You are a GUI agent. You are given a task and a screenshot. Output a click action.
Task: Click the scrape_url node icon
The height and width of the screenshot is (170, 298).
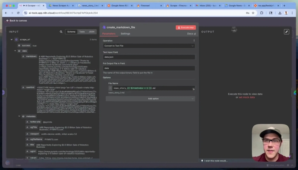click(16, 39)
